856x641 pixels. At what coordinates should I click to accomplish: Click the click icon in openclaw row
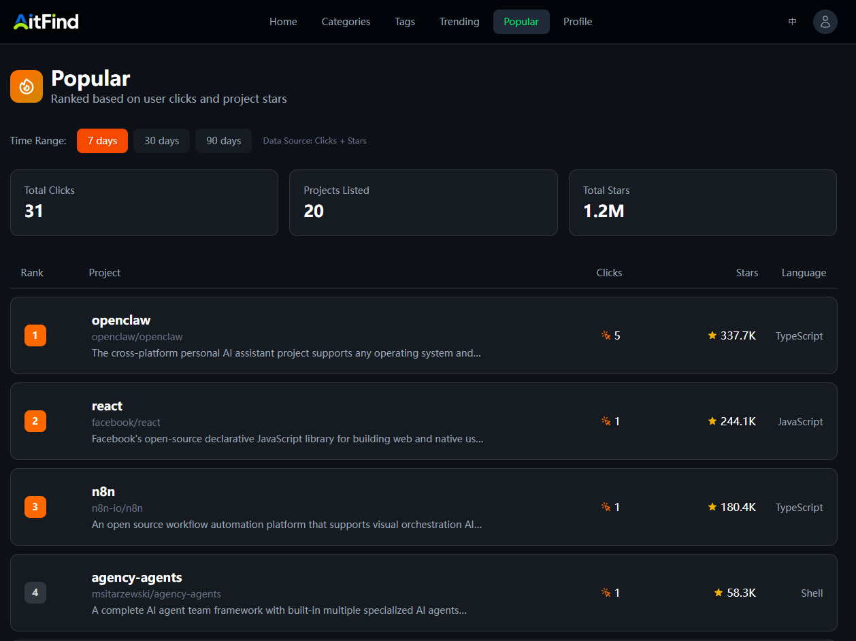click(606, 335)
